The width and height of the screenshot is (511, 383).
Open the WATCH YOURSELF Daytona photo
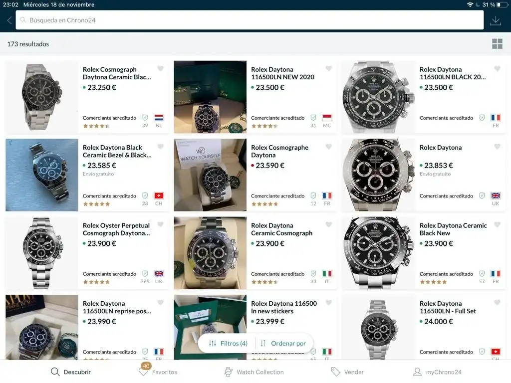click(x=210, y=175)
